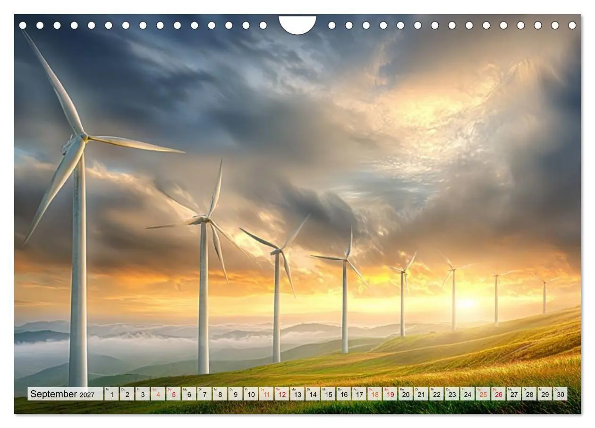Select day 15 (Mi) in the calendar strip
Viewport: 595px width, 428px height.
pos(328,394)
